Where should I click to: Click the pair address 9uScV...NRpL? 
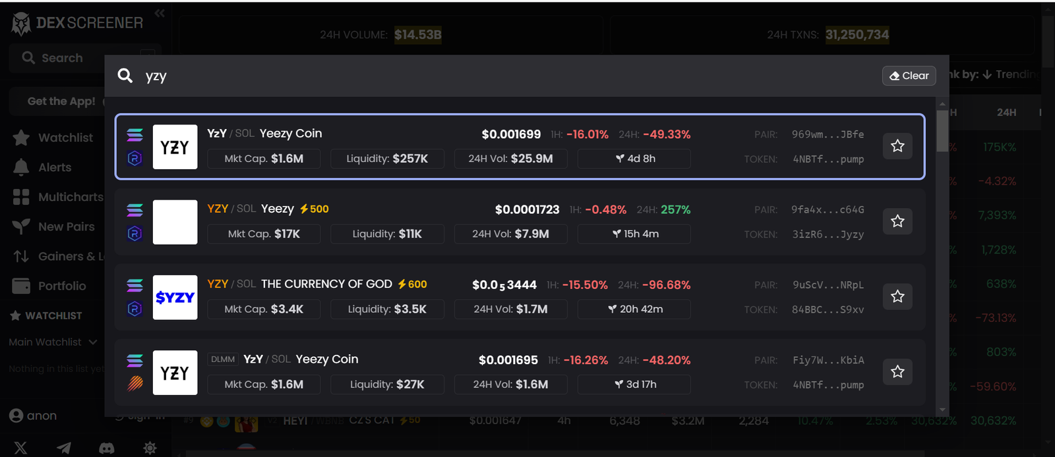tap(828, 285)
